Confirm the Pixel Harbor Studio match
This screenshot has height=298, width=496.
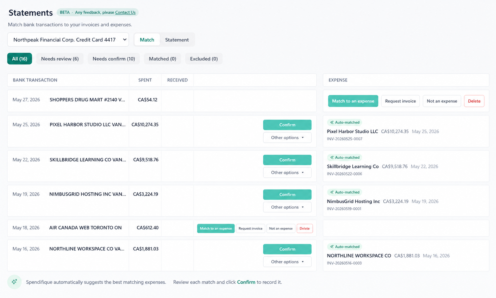click(x=287, y=125)
